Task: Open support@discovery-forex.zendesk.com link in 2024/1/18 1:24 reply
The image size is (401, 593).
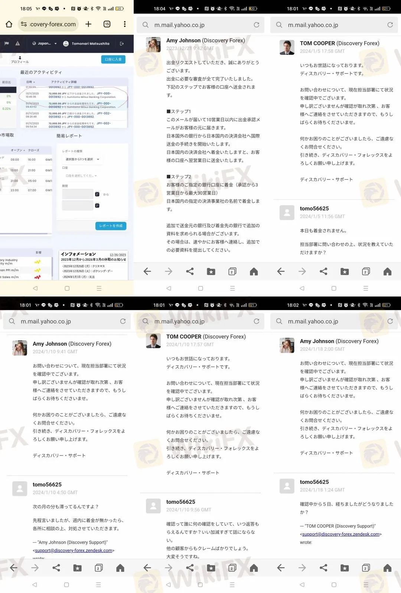Action: coord(341,534)
